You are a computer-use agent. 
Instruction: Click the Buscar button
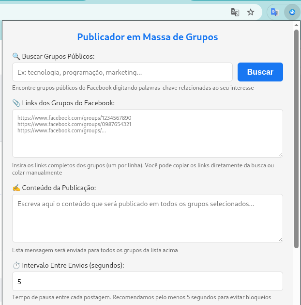[x=260, y=72]
